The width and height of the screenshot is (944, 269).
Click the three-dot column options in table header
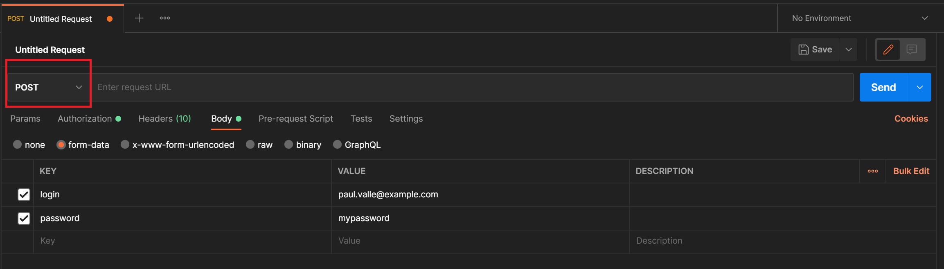tap(872, 171)
